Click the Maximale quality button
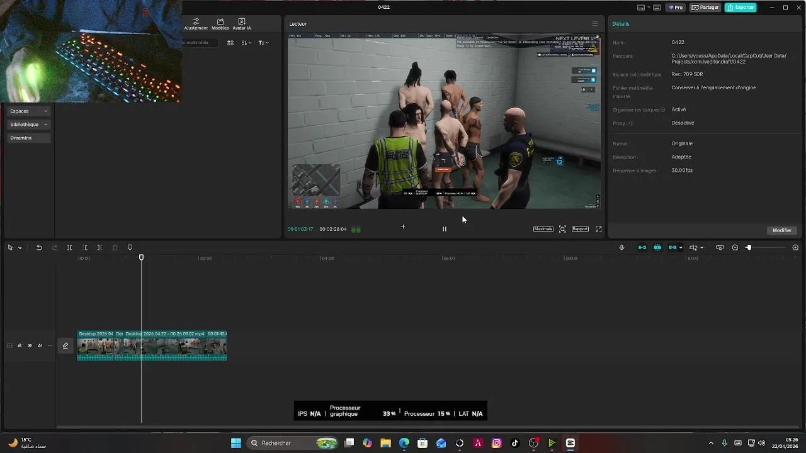 543,229
